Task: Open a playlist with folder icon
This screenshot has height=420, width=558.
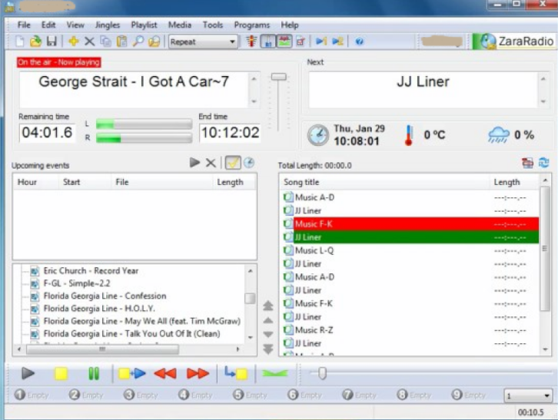Action: point(35,41)
